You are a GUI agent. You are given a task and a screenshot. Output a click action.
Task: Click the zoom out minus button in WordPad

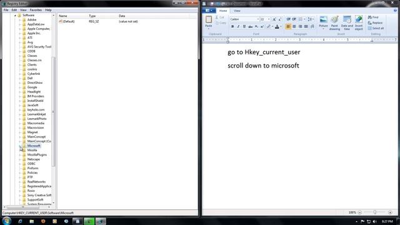[360, 212]
